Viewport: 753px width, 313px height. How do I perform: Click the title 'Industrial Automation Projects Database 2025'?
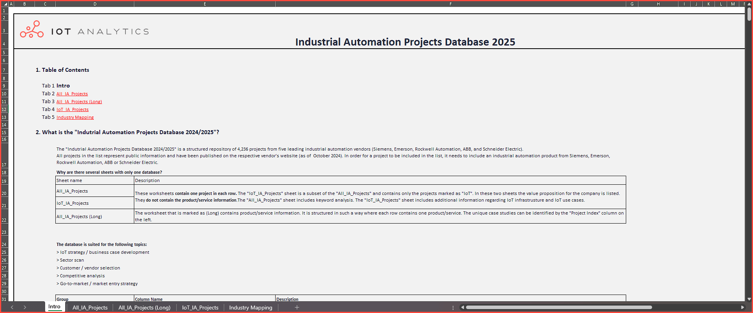tap(405, 42)
